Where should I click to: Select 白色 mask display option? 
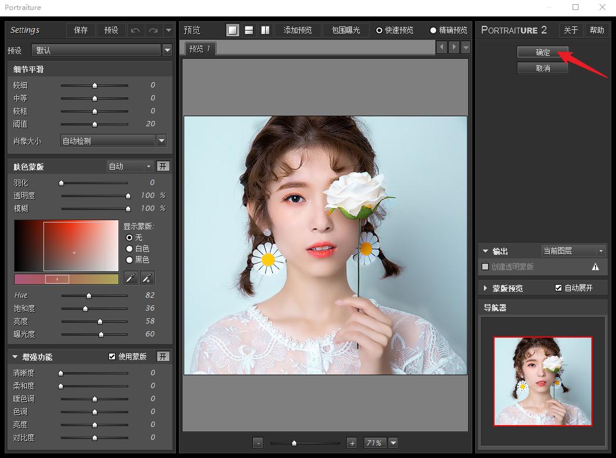[x=130, y=249]
